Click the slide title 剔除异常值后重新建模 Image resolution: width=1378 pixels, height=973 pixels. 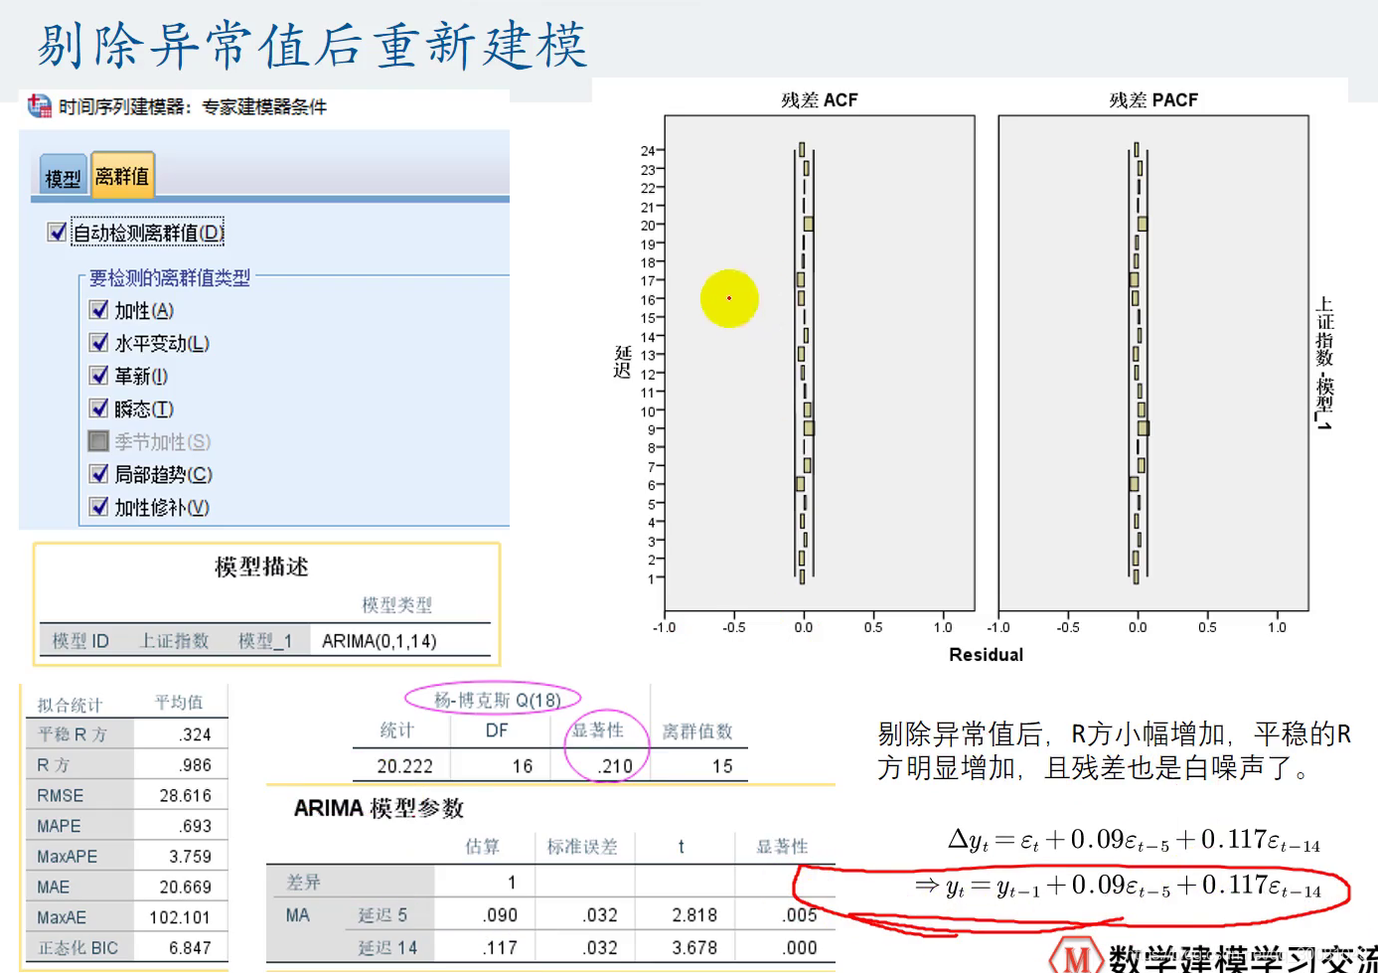(313, 46)
